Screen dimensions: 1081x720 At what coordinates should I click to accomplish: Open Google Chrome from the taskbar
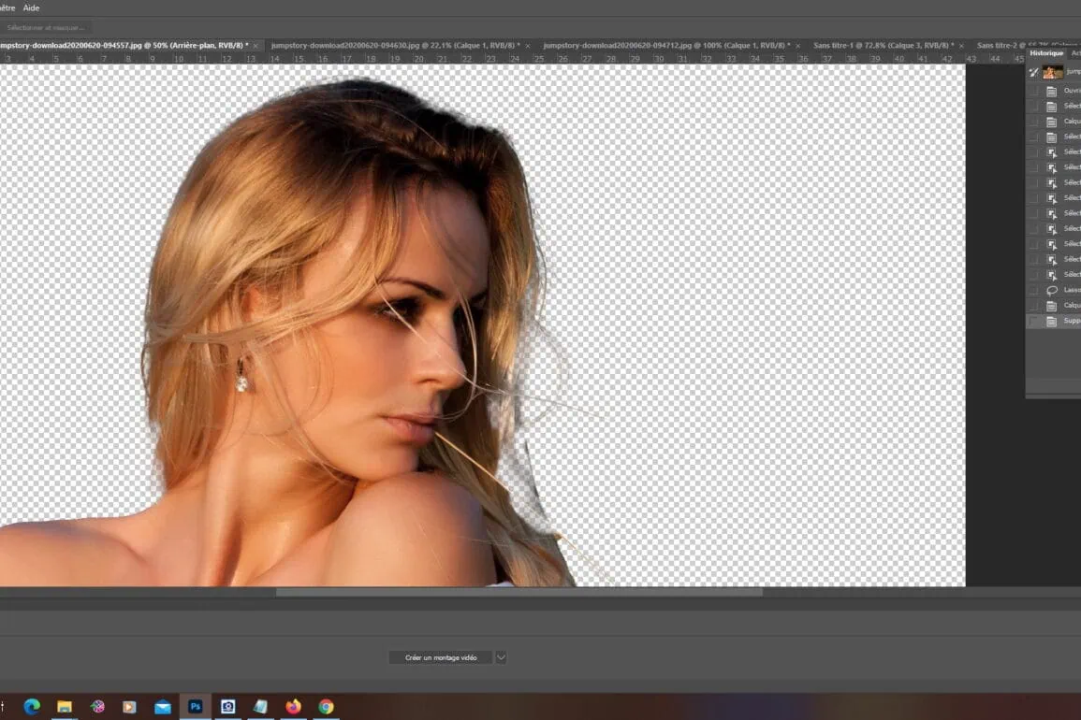point(326,707)
